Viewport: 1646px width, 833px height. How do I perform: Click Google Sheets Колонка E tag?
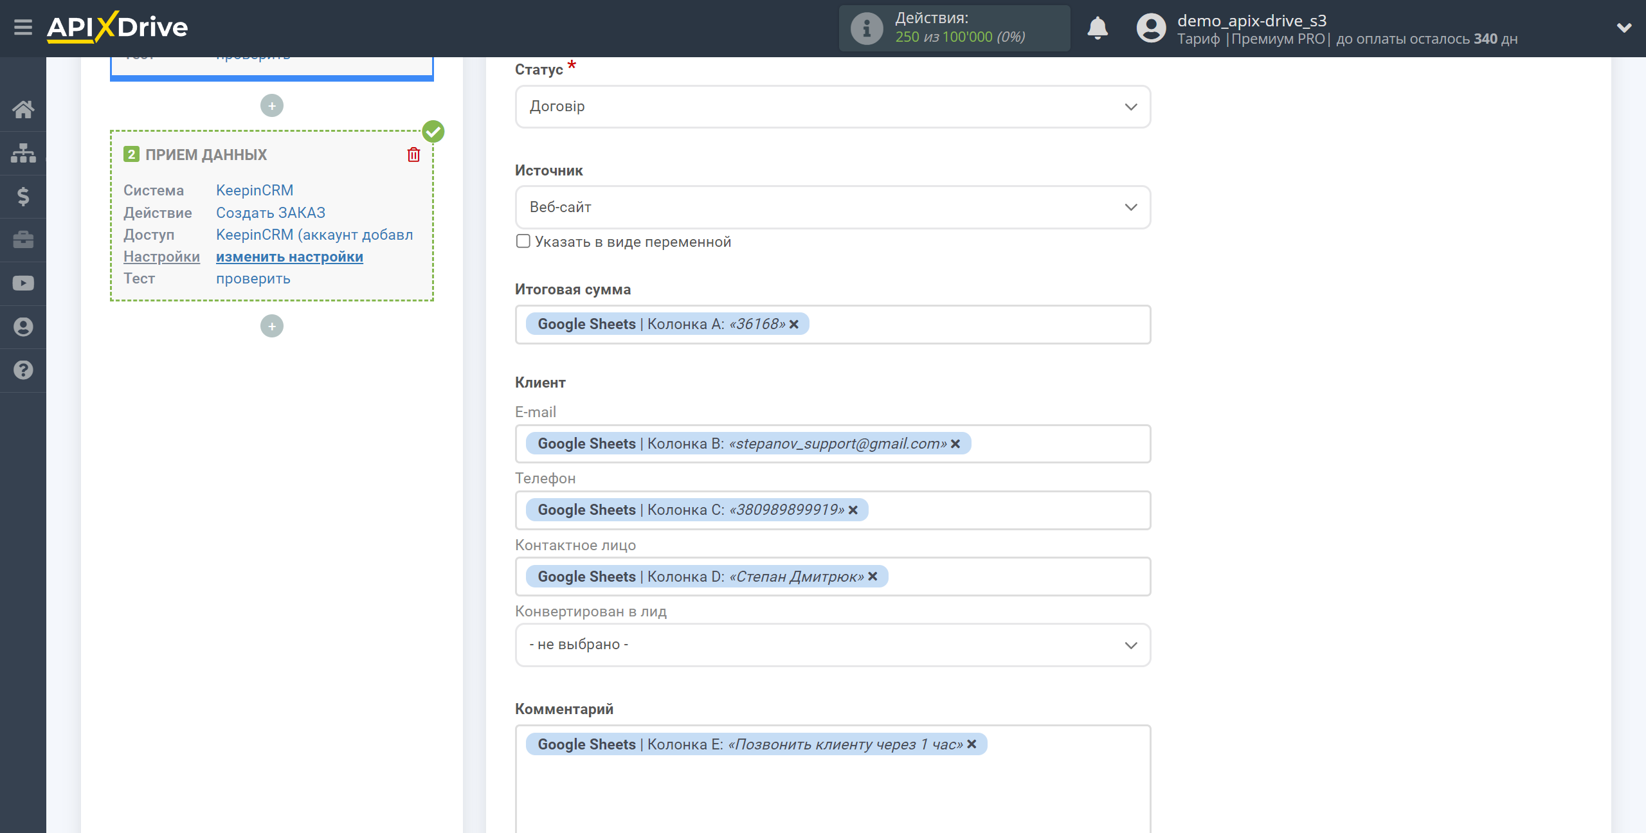pyautogui.click(x=756, y=744)
